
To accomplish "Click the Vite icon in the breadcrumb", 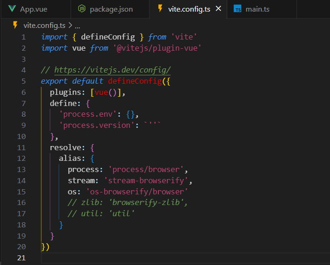I will coord(15,25).
